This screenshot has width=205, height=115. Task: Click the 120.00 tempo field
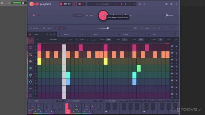pyautogui.click(x=67, y=4)
